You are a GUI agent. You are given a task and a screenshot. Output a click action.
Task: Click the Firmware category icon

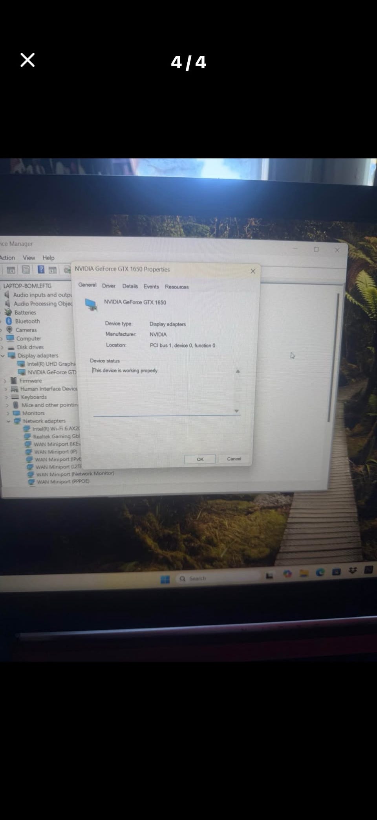coord(14,381)
